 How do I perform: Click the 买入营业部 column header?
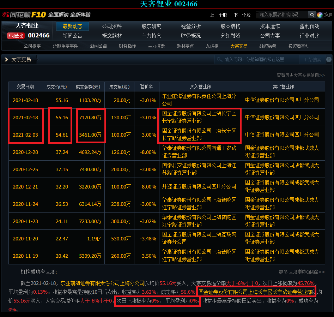201,87
